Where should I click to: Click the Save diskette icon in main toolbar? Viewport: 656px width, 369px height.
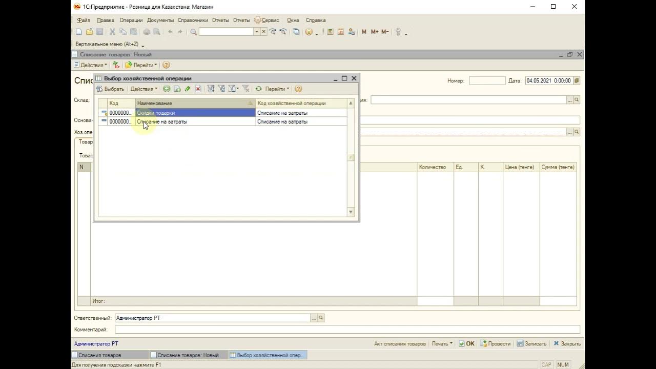[x=99, y=32]
